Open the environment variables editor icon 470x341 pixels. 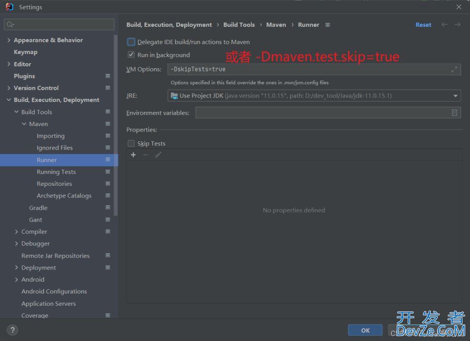[x=454, y=112]
